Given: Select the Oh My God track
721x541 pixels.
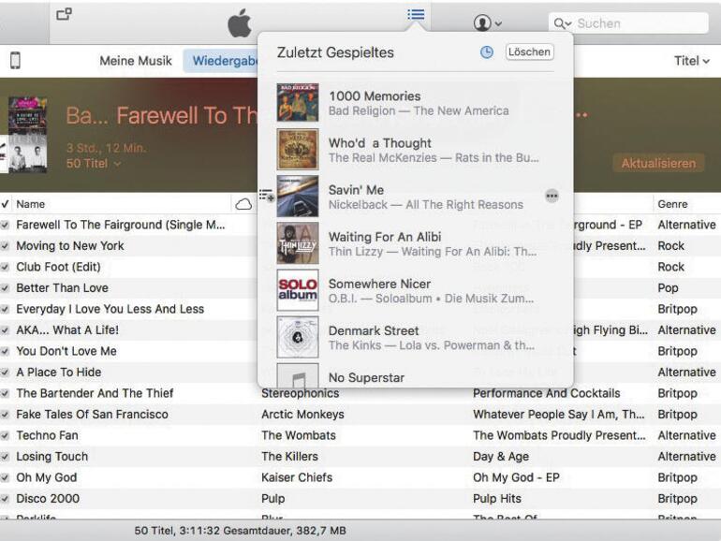Looking at the screenshot, I should click(360, 477).
